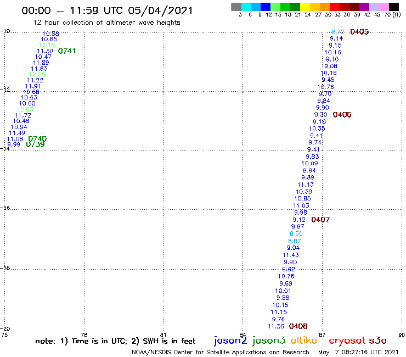Click the wave height value 11.15

279,312
